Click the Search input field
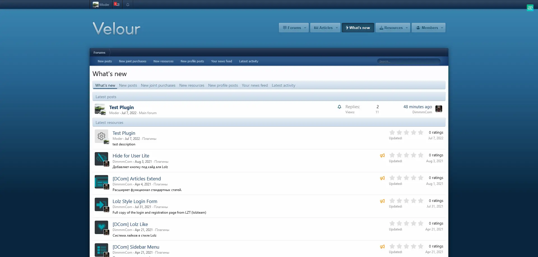This screenshot has height=257, width=538. [x=409, y=61]
